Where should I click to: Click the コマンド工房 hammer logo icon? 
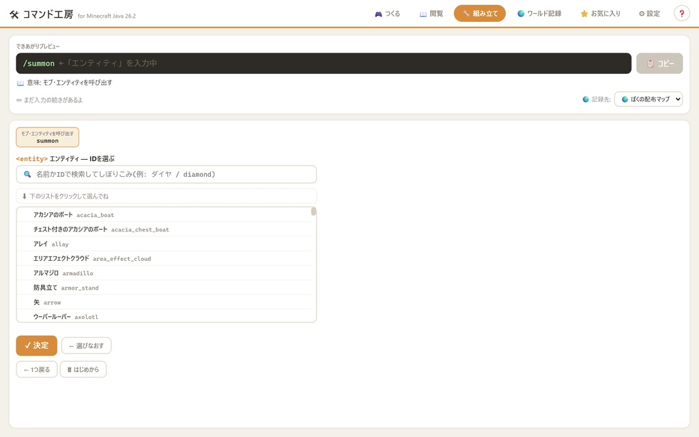(x=14, y=15)
